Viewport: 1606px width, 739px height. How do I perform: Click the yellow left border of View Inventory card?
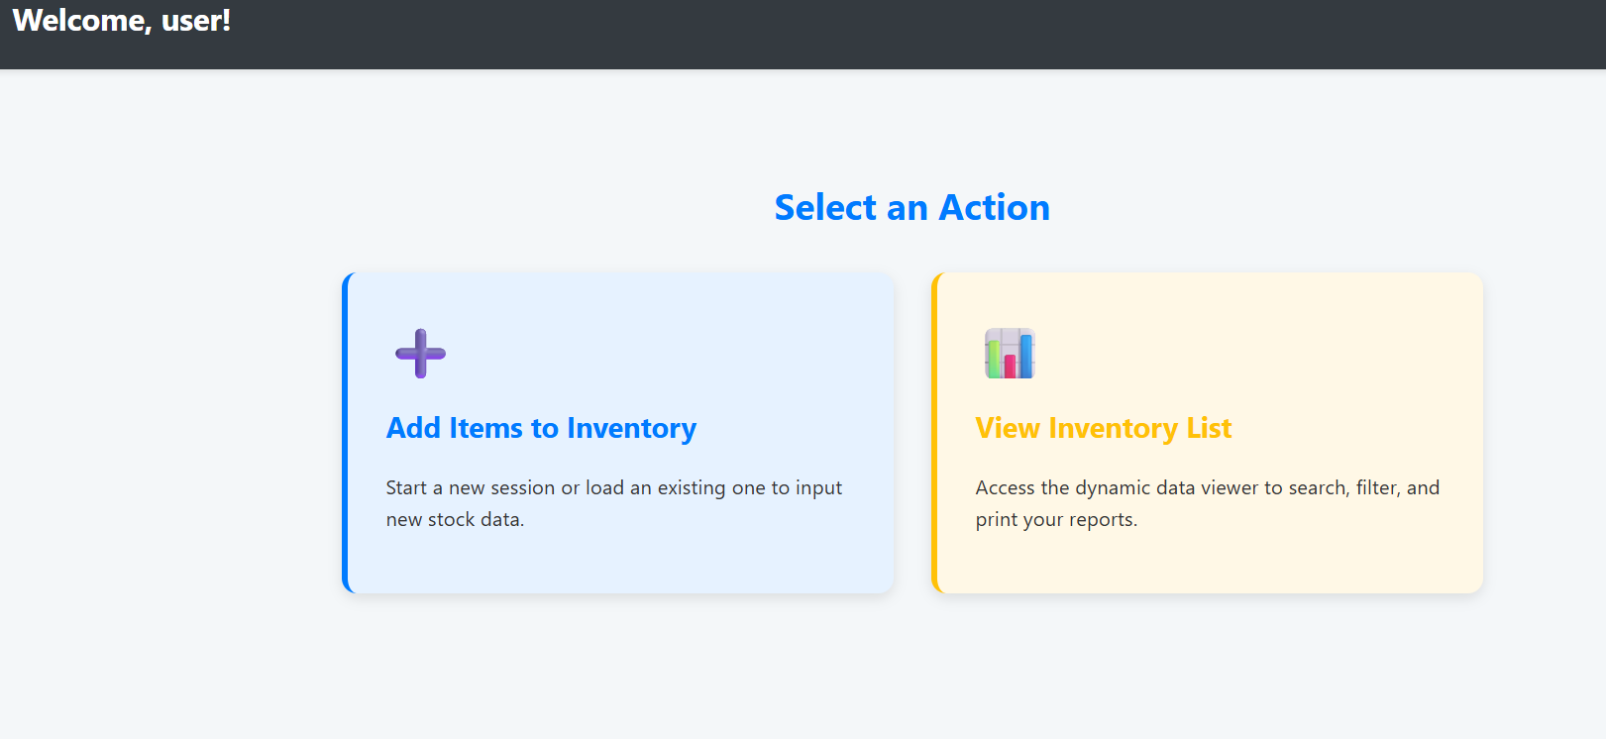click(x=935, y=433)
